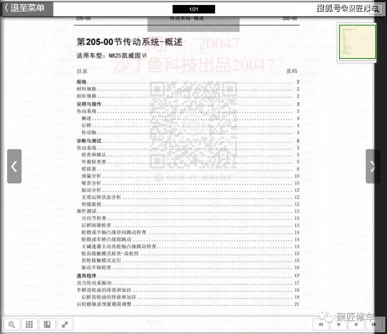Open the 后桥齿轮油的排放和加注 contents entry
387x334 pixels.
pyautogui.click(x=190, y=297)
